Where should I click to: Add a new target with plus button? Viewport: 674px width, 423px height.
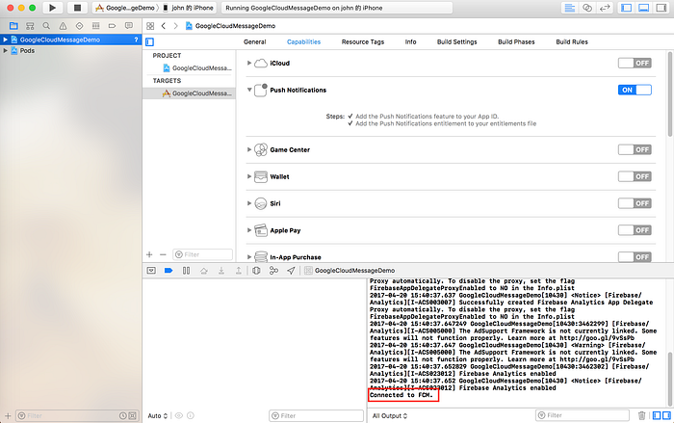coord(149,254)
